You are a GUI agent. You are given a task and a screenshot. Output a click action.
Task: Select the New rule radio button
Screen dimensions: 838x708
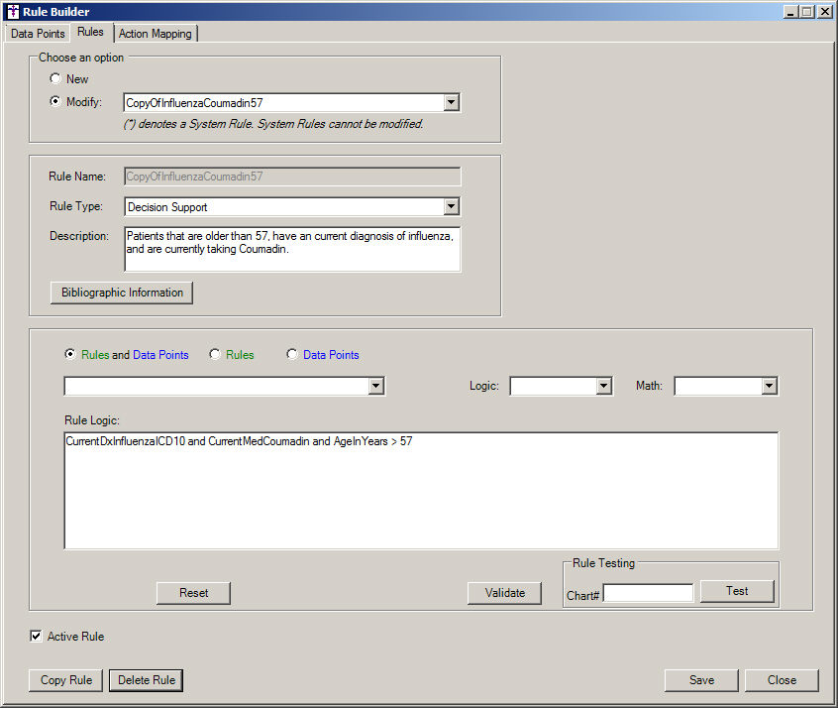click(x=55, y=79)
